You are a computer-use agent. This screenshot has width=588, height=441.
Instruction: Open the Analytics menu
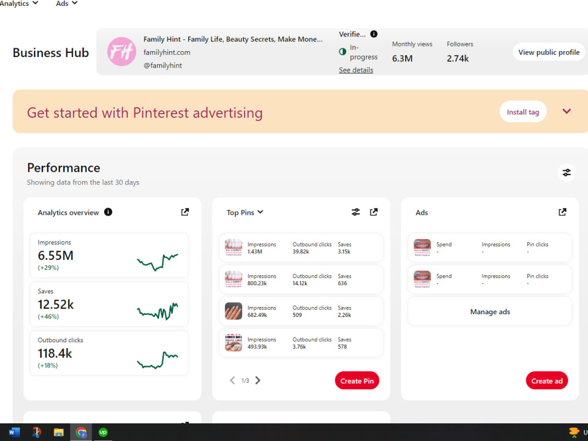[19, 4]
